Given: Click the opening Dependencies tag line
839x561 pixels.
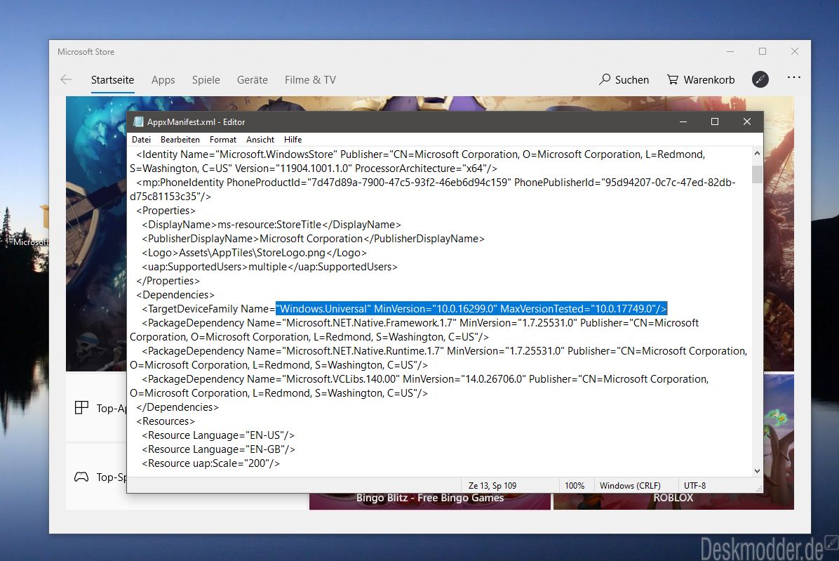Looking at the screenshot, I should point(175,294).
